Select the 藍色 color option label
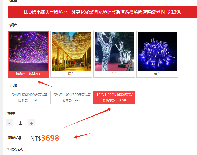This screenshot has width=197, height=155. (157, 74)
